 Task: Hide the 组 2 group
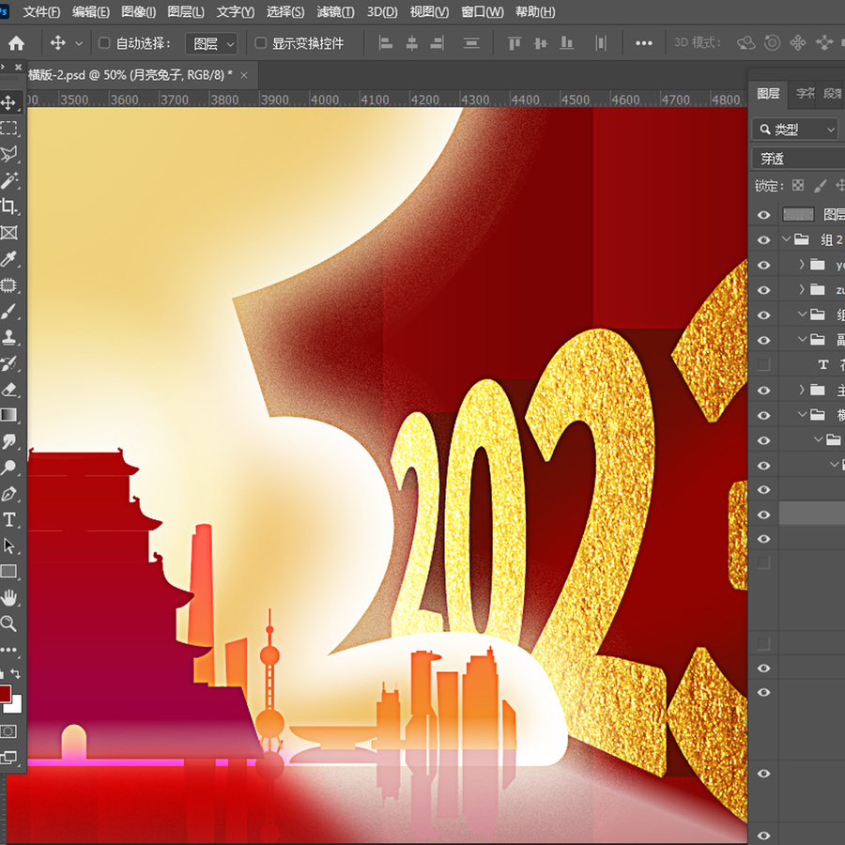click(x=763, y=239)
